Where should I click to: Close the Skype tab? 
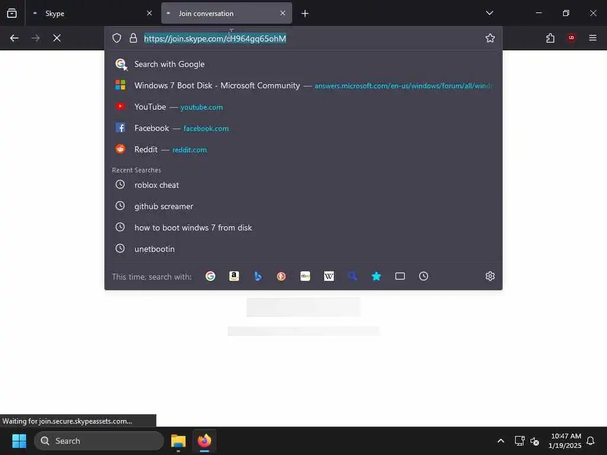[149, 13]
